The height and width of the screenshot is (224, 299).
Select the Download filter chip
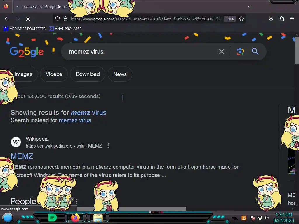pyautogui.click(x=88, y=74)
